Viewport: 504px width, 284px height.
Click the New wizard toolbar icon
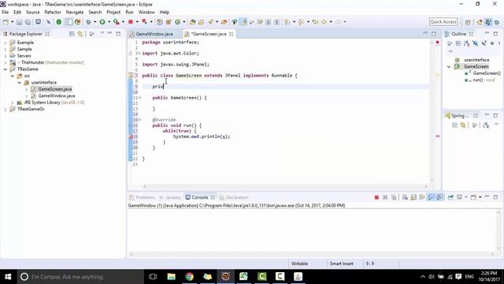click(x=6, y=22)
